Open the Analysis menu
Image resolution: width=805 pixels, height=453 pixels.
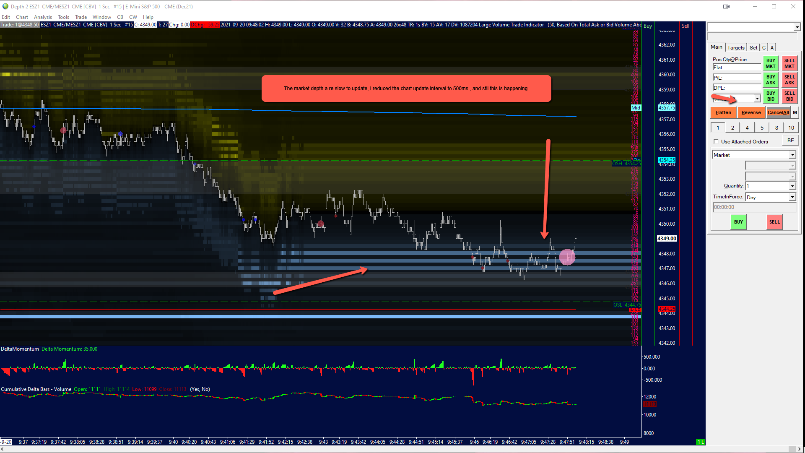(43, 17)
